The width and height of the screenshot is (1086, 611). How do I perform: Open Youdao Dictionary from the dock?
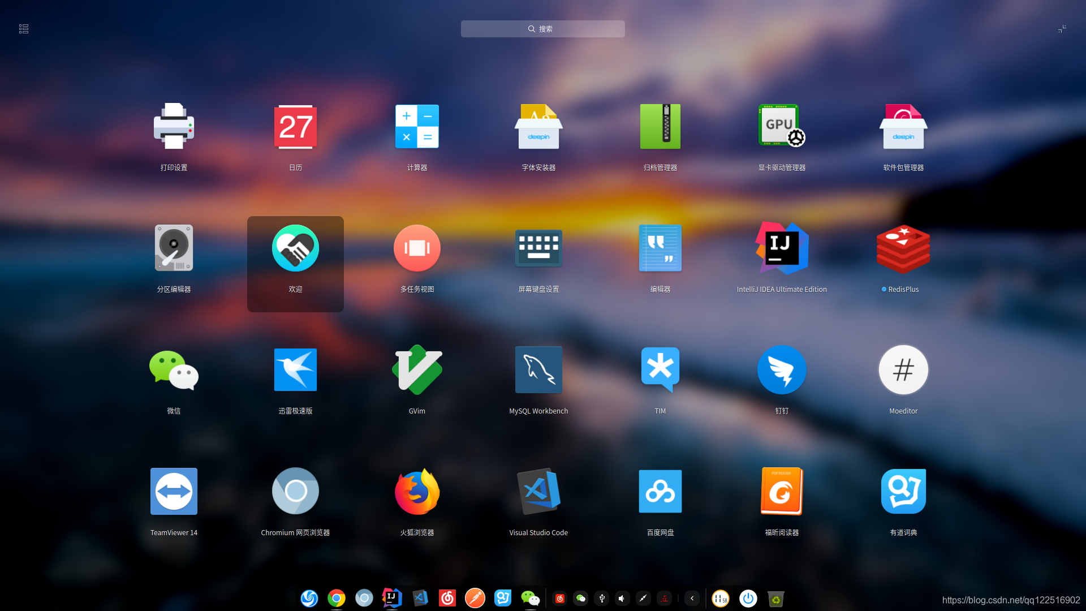(503, 598)
